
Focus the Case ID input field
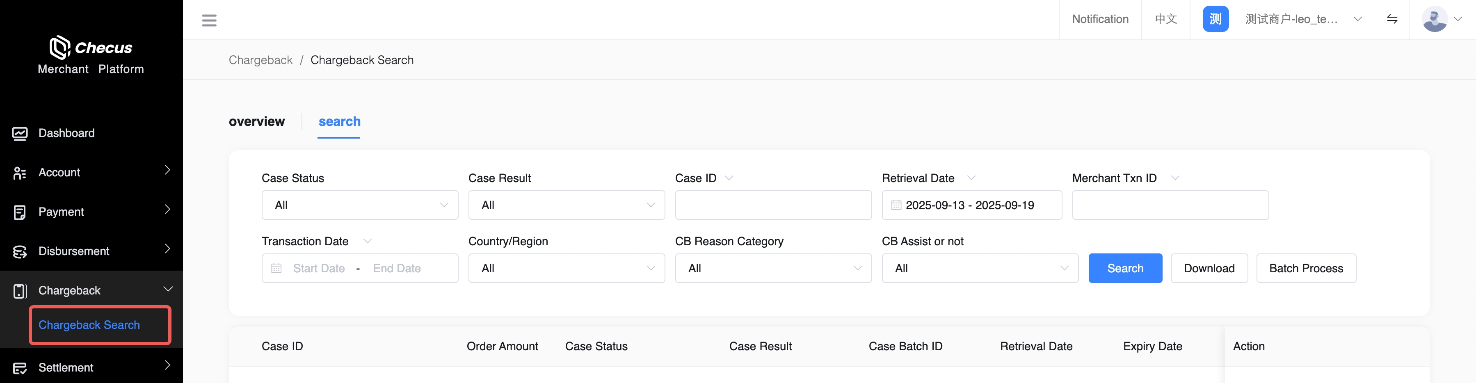(x=773, y=205)
